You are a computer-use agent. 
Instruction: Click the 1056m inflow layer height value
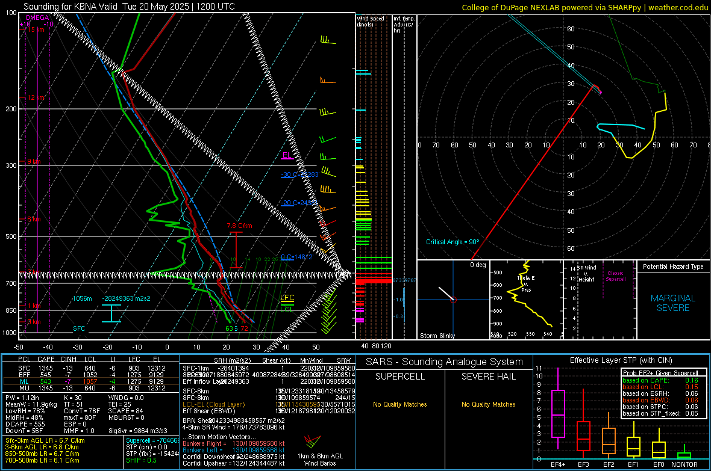click(82, 298)
